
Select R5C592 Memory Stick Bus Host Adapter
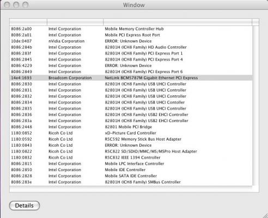143,139
